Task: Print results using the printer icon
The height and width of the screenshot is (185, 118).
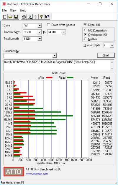Action: click(24, 17)
